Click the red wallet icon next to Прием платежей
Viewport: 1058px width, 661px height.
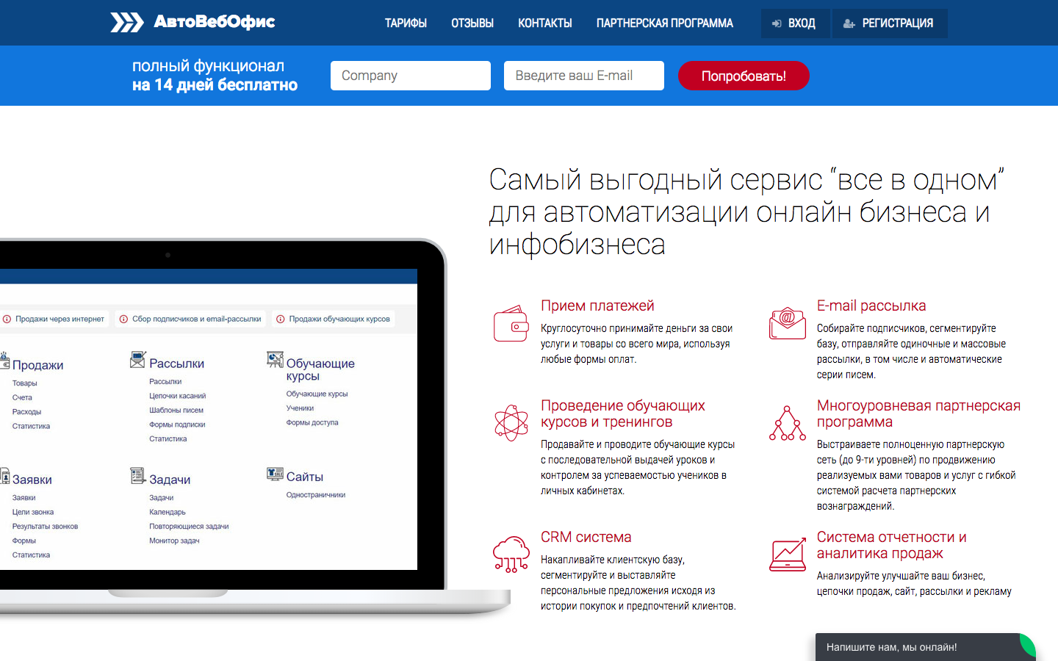click(x=511, y=322)
